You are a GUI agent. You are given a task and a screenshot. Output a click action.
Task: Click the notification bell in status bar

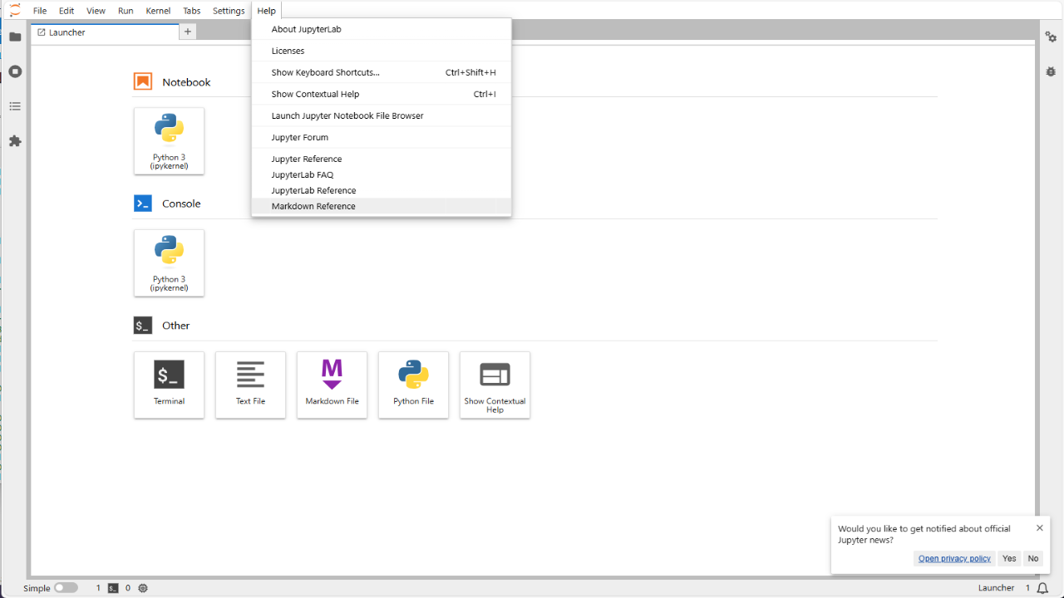click(x=1042, y=588)
